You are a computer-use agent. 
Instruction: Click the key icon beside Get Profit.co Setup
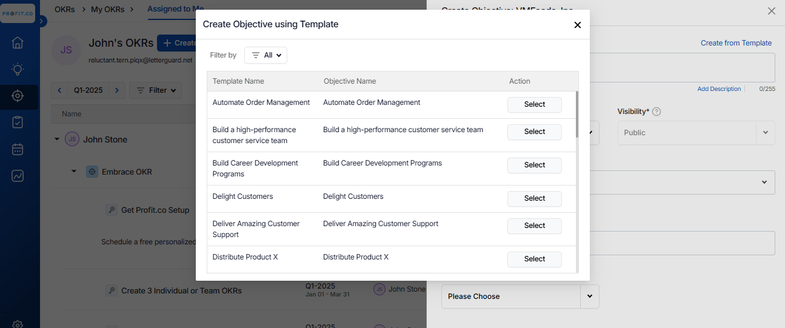pyautogui.click(x=111, y=210)
